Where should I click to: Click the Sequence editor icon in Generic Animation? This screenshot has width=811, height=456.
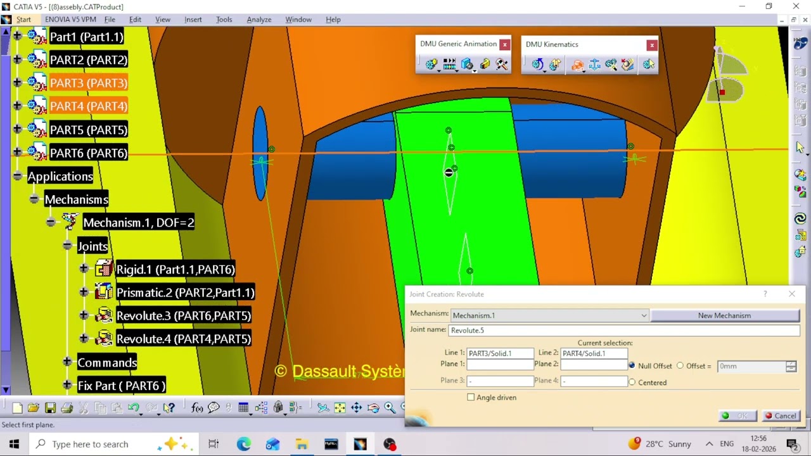(x=502, y=64)
